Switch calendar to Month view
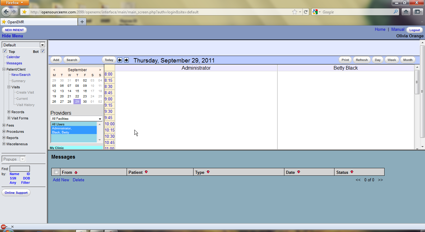425x232 pixels. click(x=408, y=60)
